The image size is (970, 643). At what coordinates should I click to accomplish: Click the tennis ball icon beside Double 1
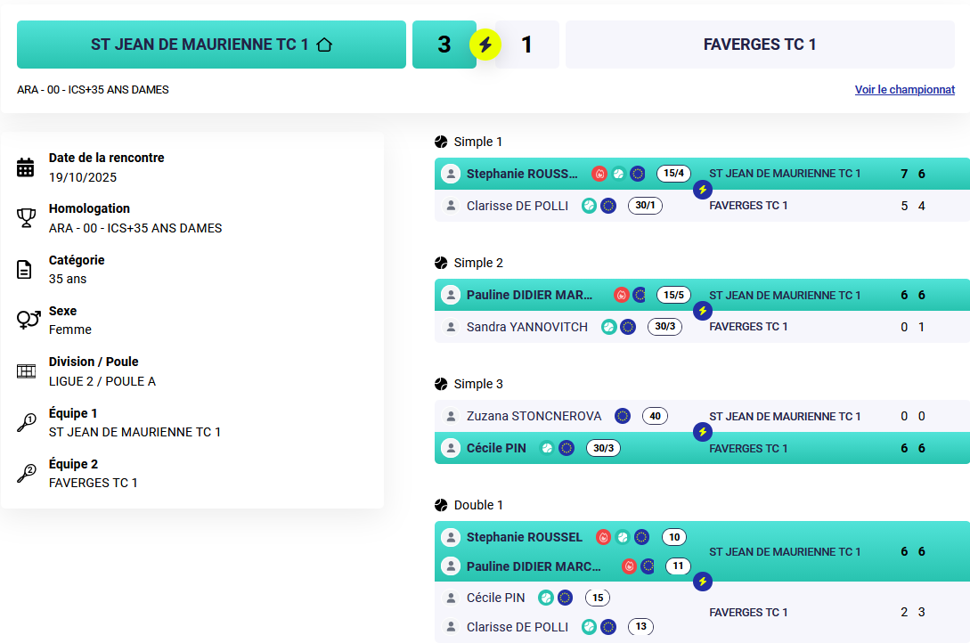click(x=441, y=505)
